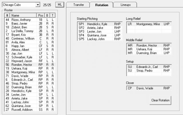The image size is (183, 115).
Task: Click the empty third Setup slot
Action: (x=149, y=74)
